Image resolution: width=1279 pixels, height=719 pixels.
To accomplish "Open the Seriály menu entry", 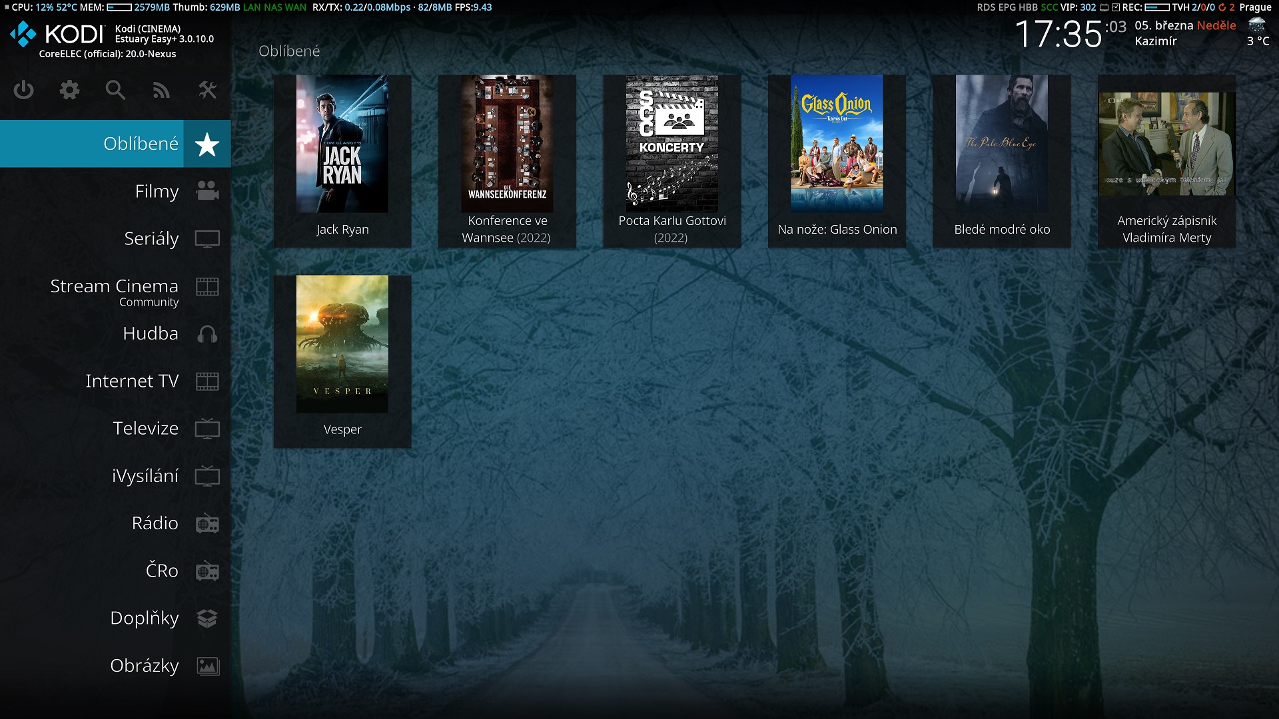I will (x=151, y=239).
